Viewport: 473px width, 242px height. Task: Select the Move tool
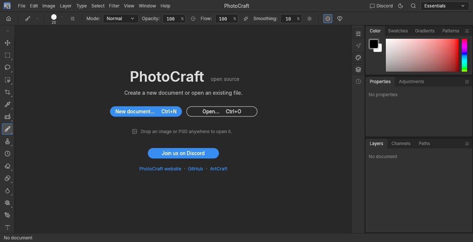pos(7,43)
